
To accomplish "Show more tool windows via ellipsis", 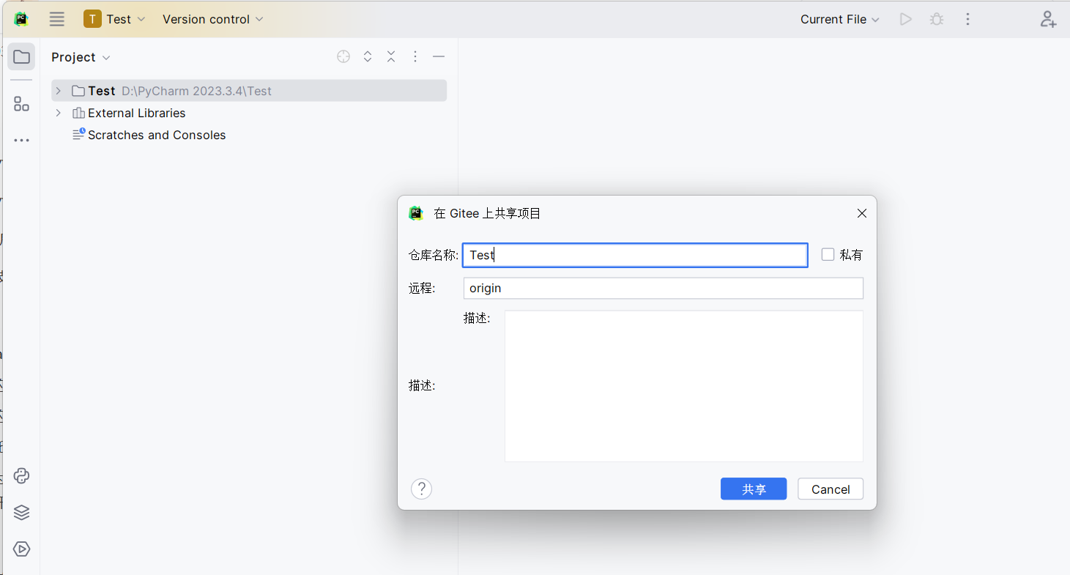I will coord(21,140).
